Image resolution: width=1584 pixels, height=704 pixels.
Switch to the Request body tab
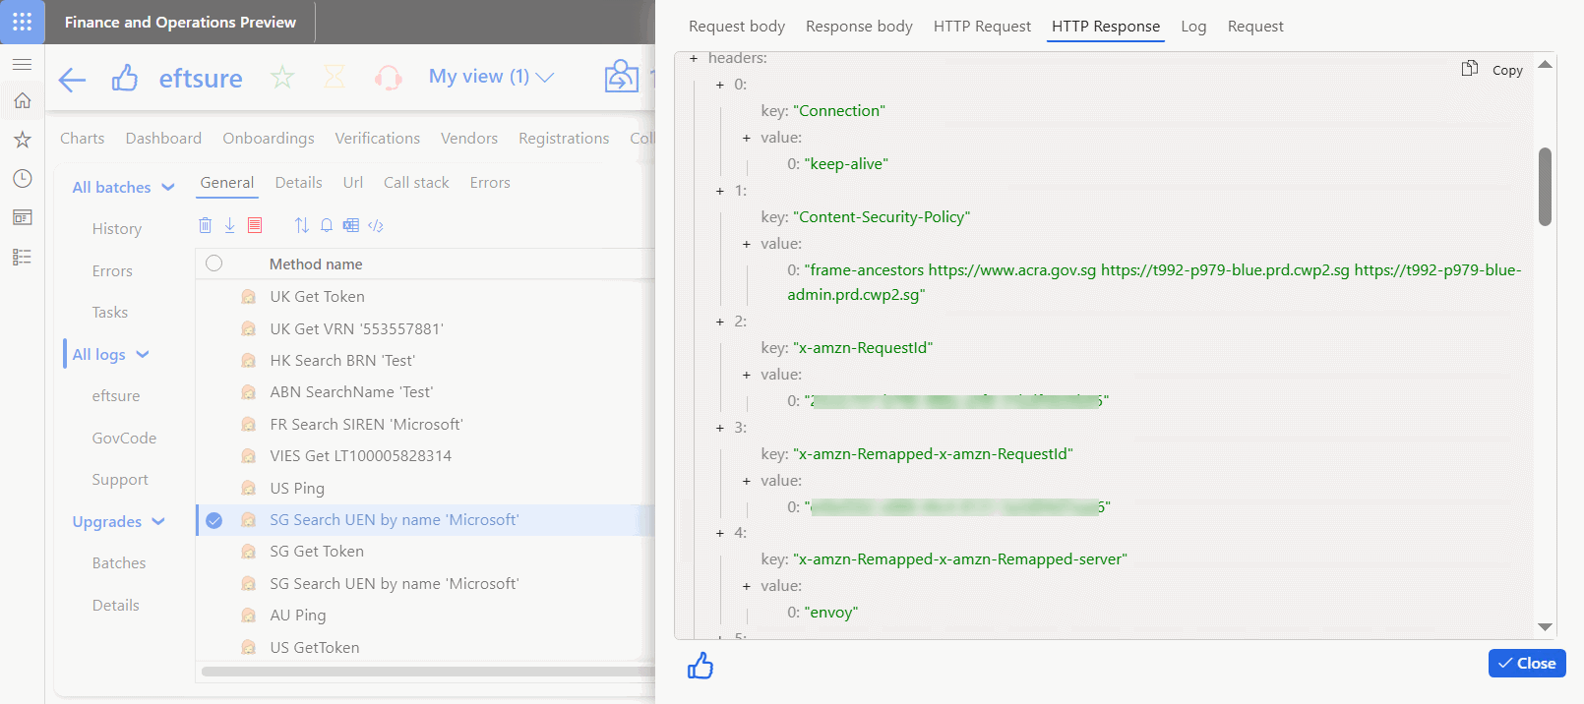coord(737,27)
